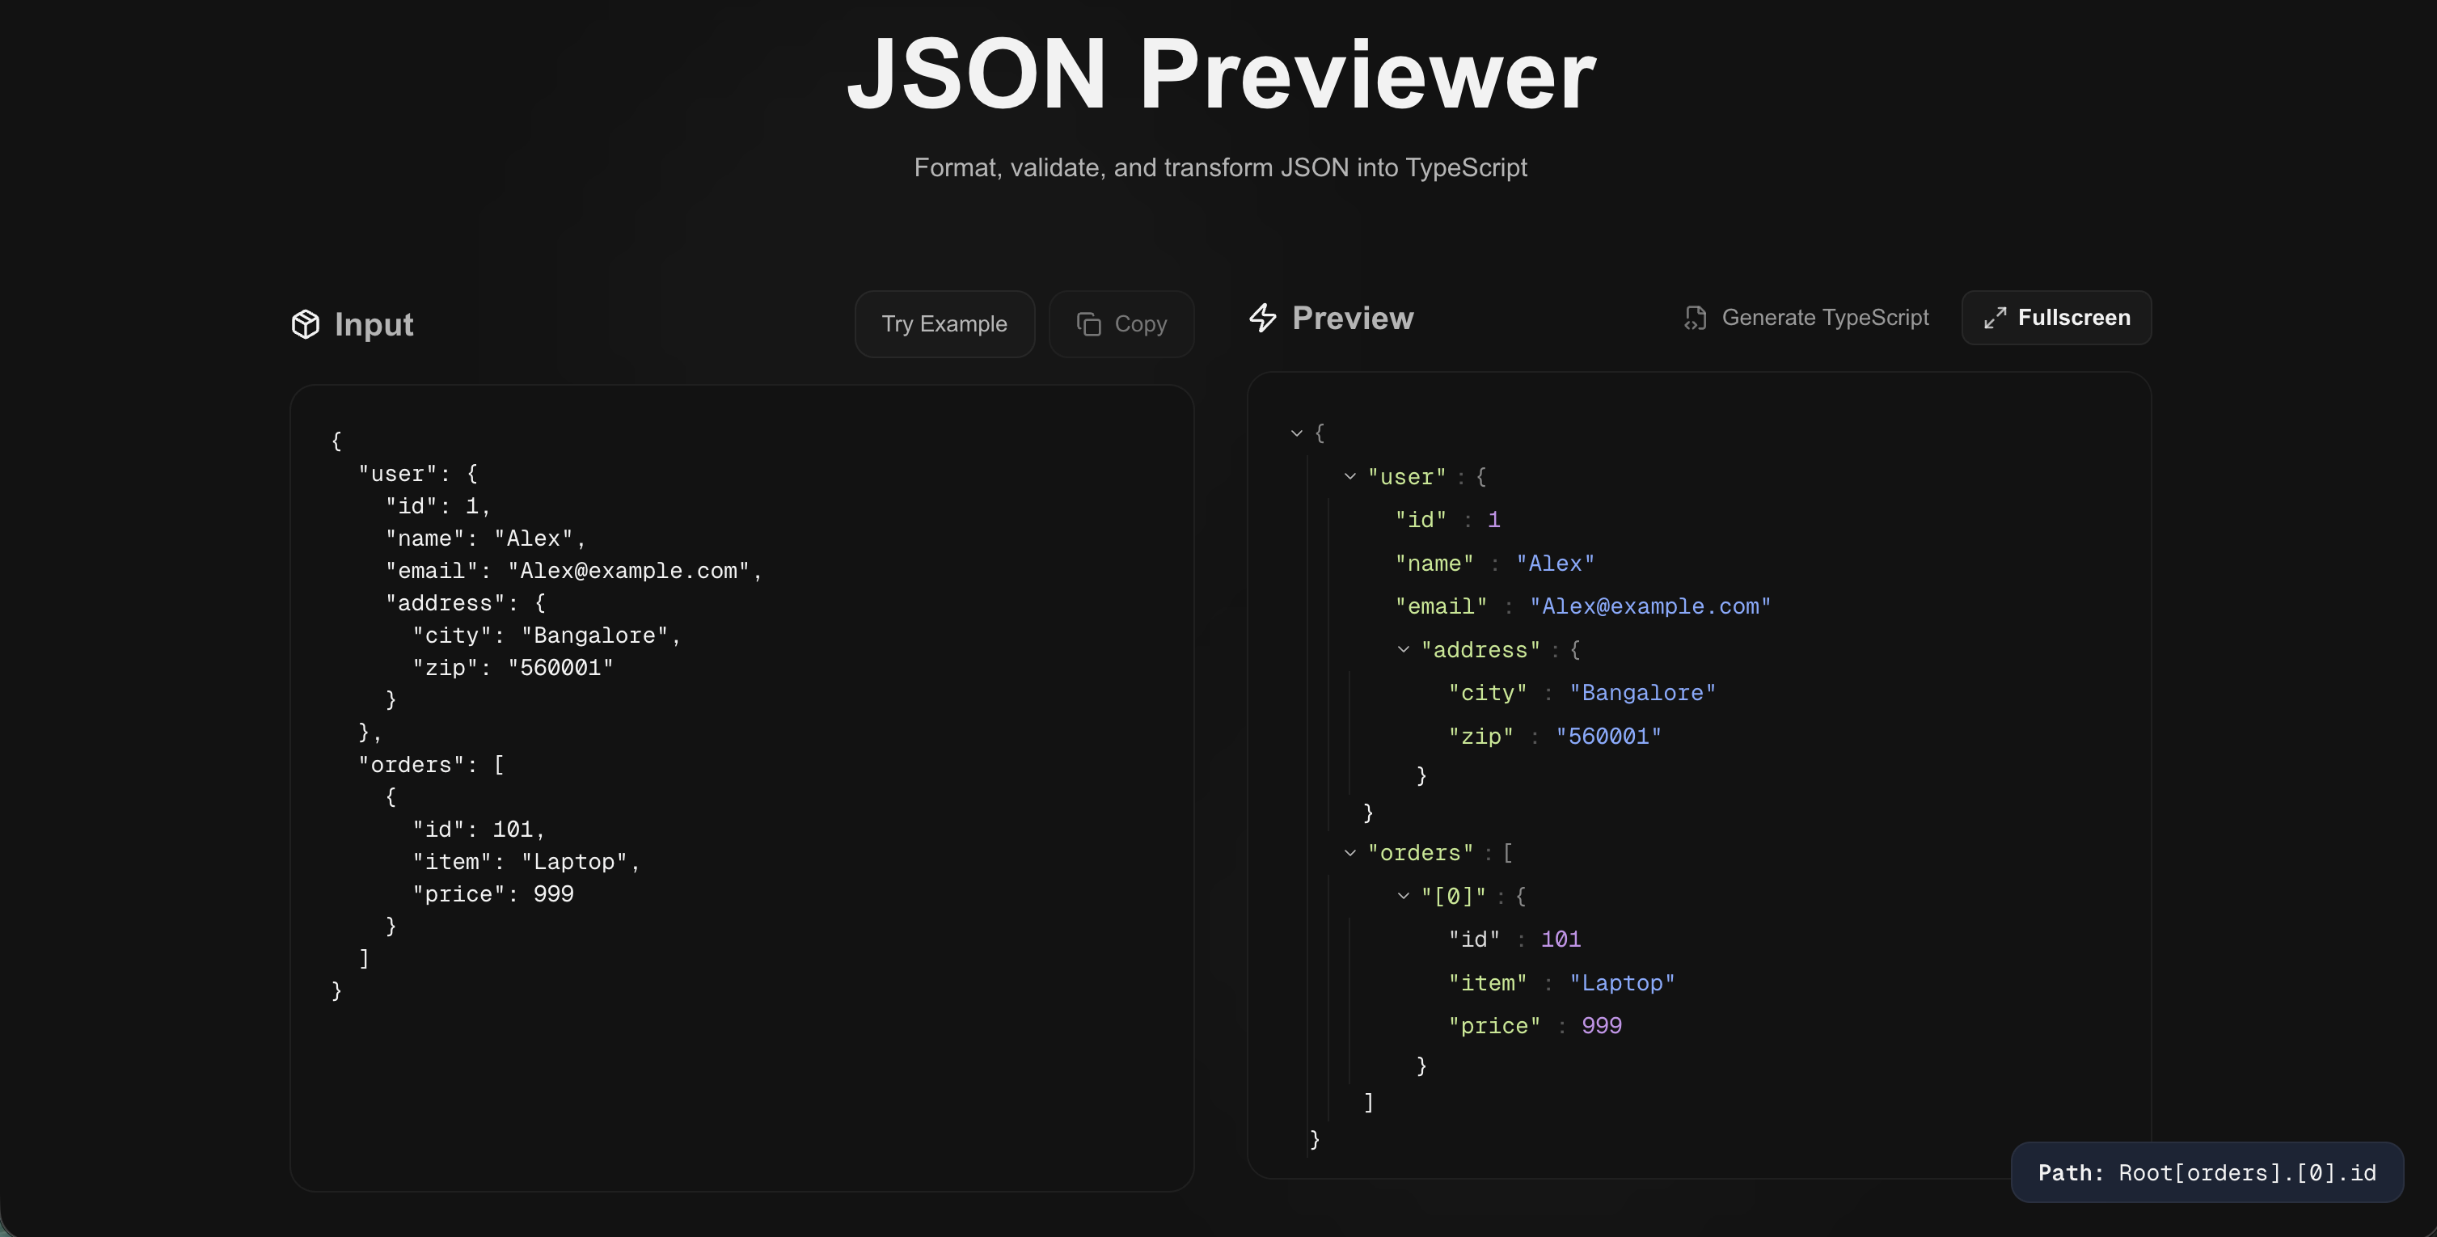Click the cube icon beside Input
Screen dimensions: 2437x1237
tap(306, 323)
